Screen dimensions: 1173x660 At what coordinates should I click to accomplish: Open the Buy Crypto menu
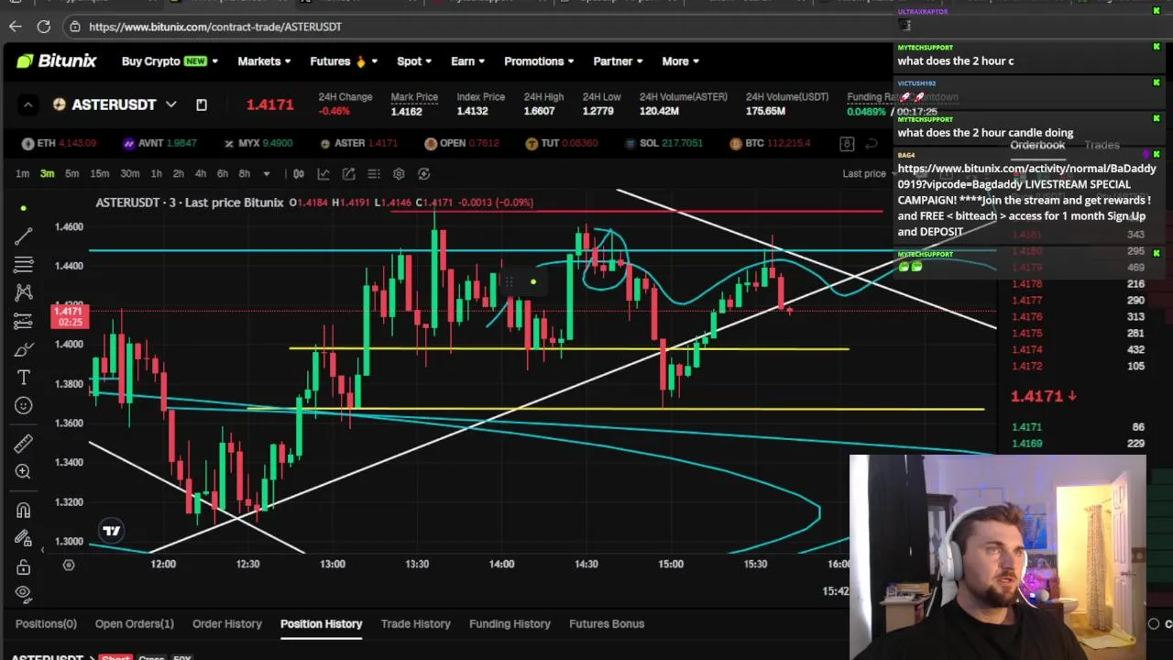170,61
